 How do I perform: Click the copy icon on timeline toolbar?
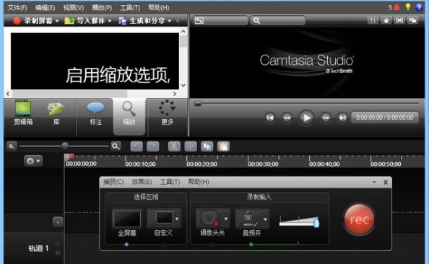tap(207, 146)
